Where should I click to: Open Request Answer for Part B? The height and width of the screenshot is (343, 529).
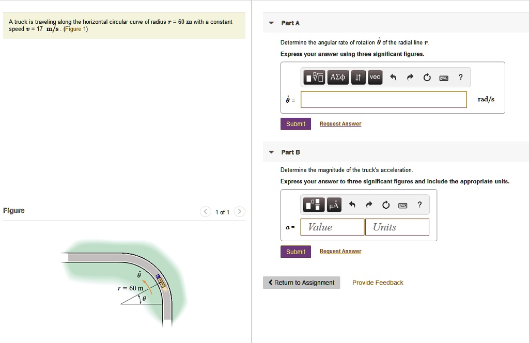pos(340,251)
